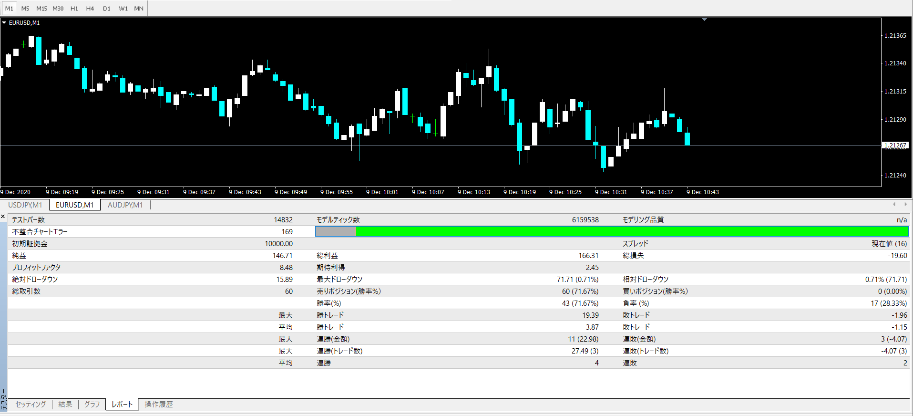Select the D1 daily timeframe

pyautogui.click(x=107, y=9)
